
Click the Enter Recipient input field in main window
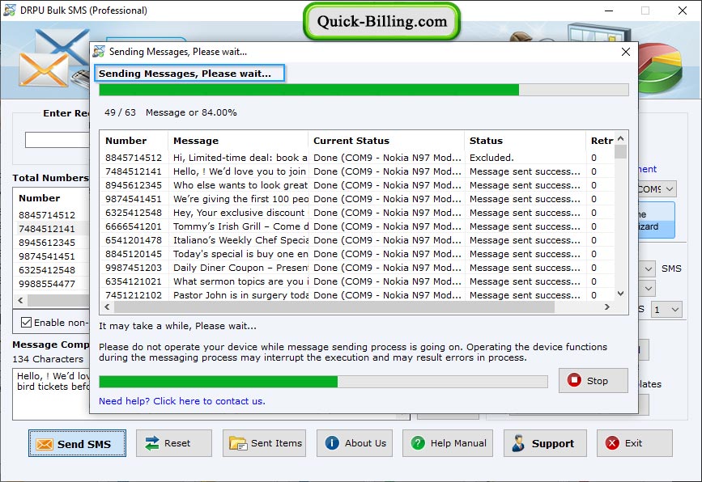pyautogui.click(x=57, y=140)
